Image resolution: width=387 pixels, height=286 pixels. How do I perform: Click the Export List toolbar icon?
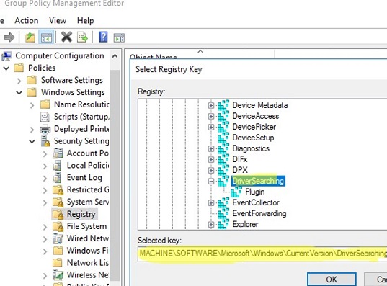click(x=82, y=37)
